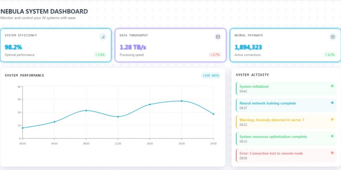Click the blue status dot beside Neural network training
The height and width of the screenshot is (170, 341).
[332, 102]
